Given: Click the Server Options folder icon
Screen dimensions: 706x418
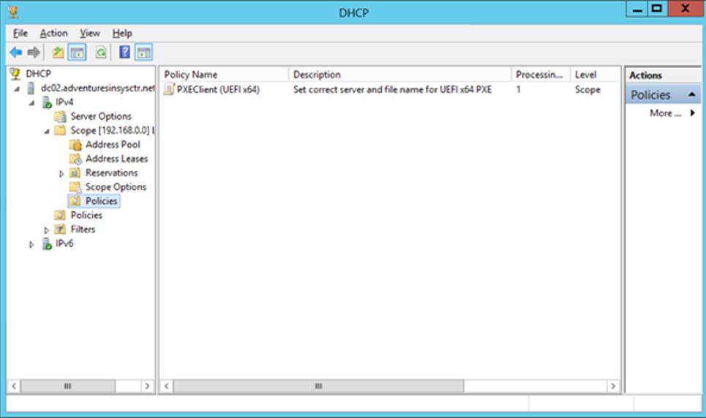Looking at the screenshot, I should coord(60,116).
